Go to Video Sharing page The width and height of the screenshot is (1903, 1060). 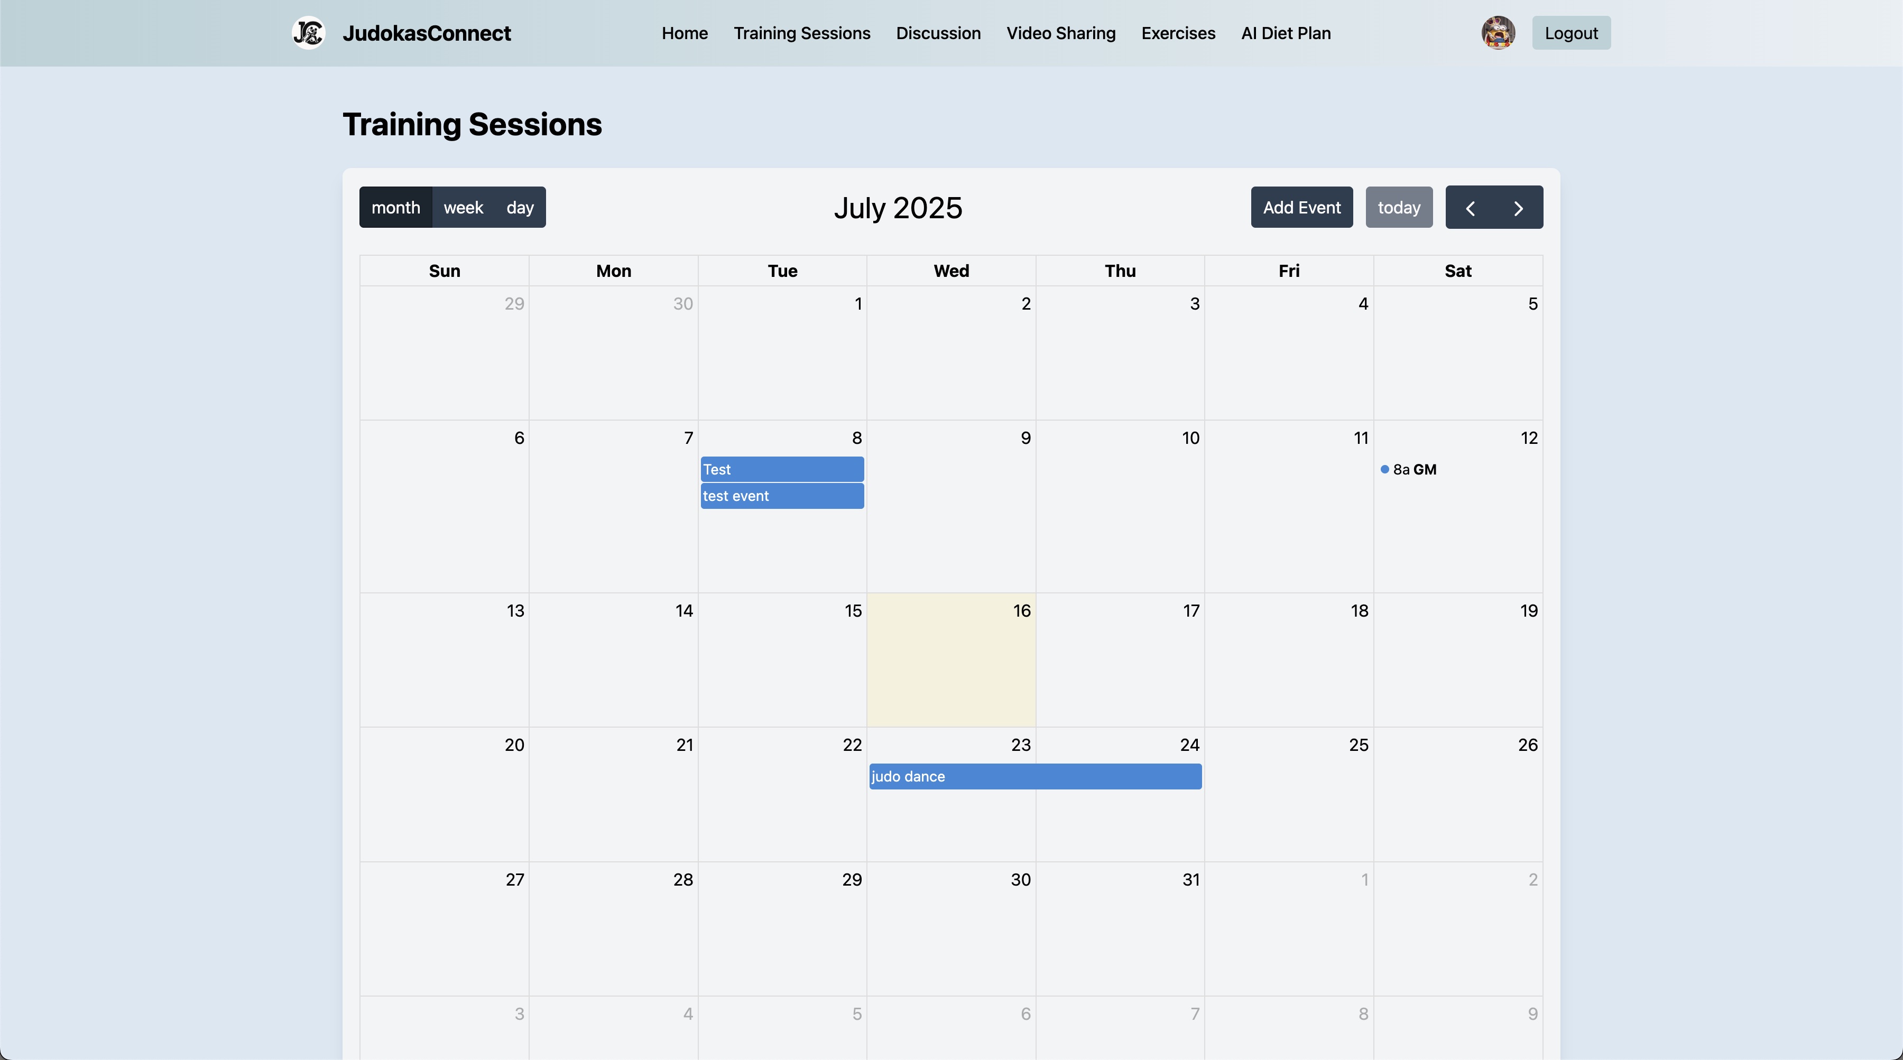coord(1061,33)
